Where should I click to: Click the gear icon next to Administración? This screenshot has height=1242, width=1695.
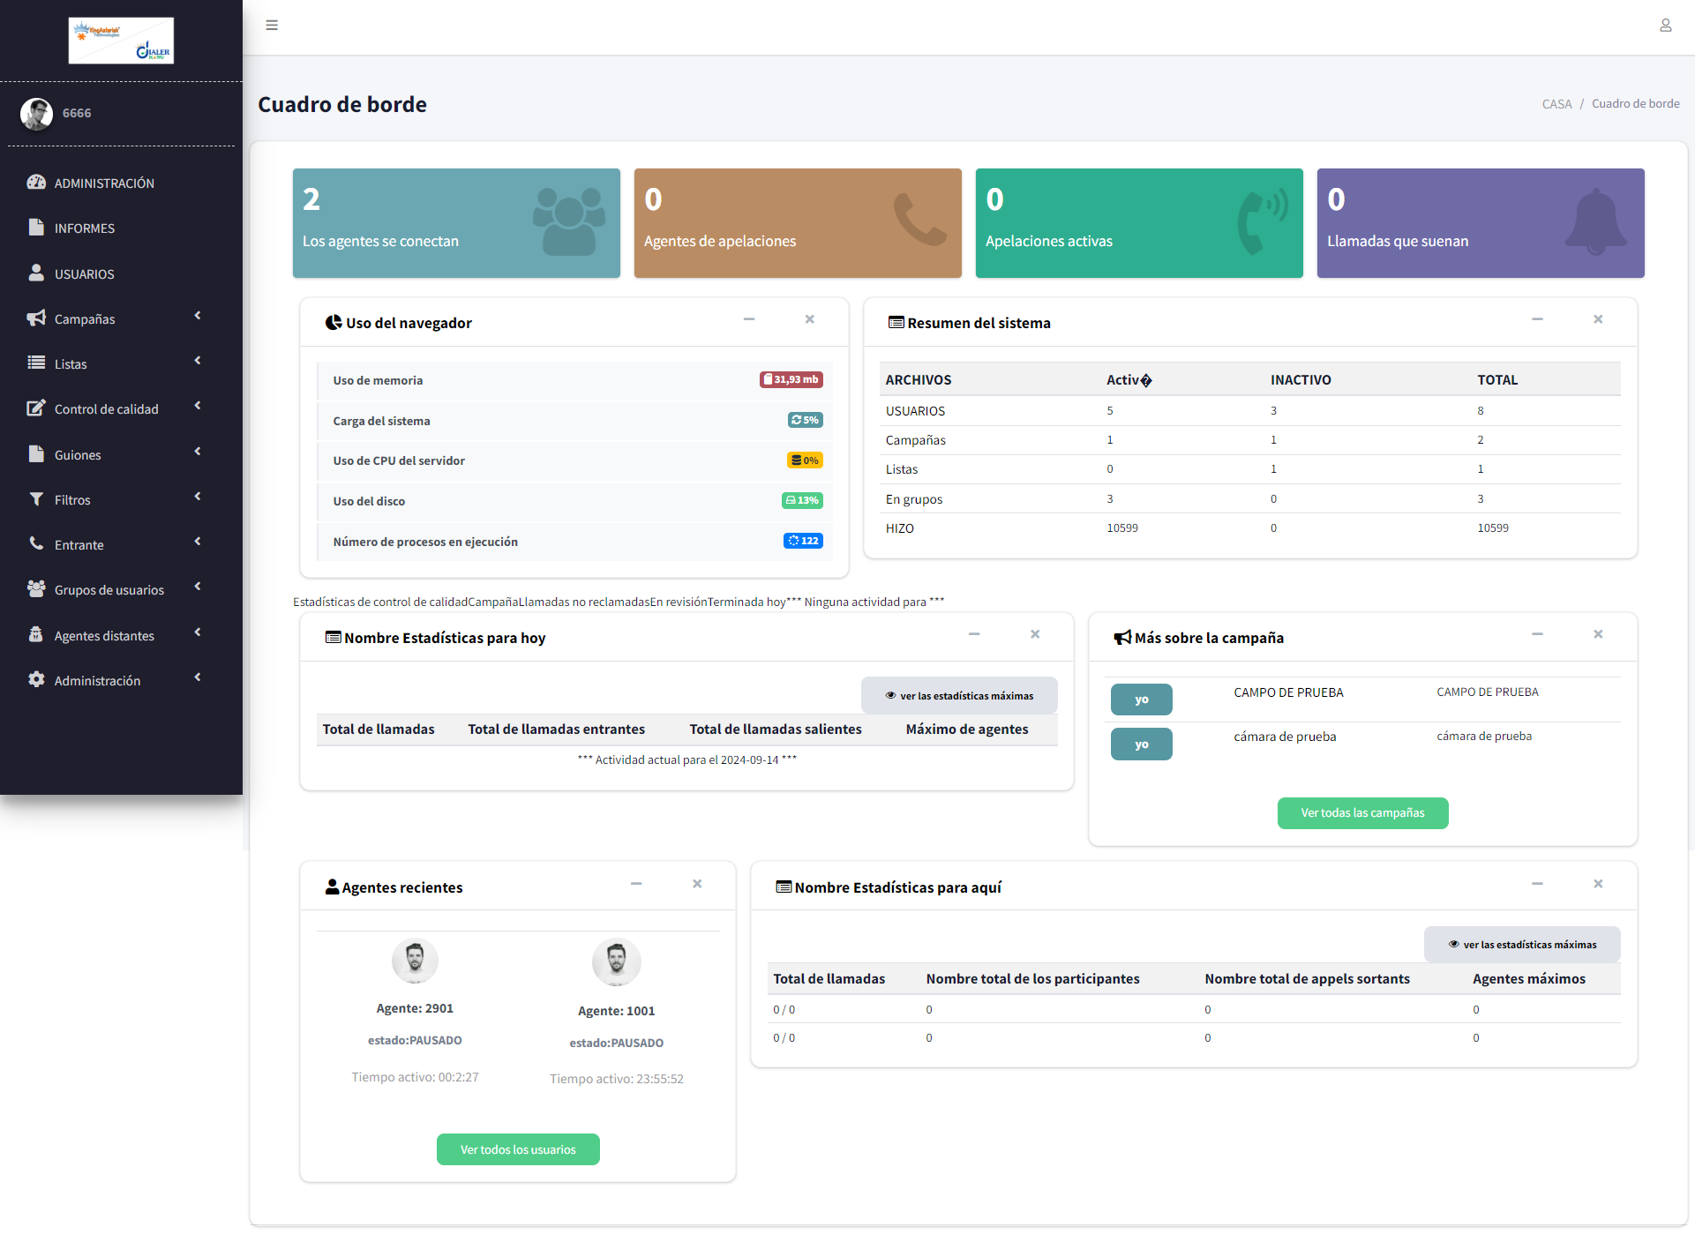coord(36,680)
